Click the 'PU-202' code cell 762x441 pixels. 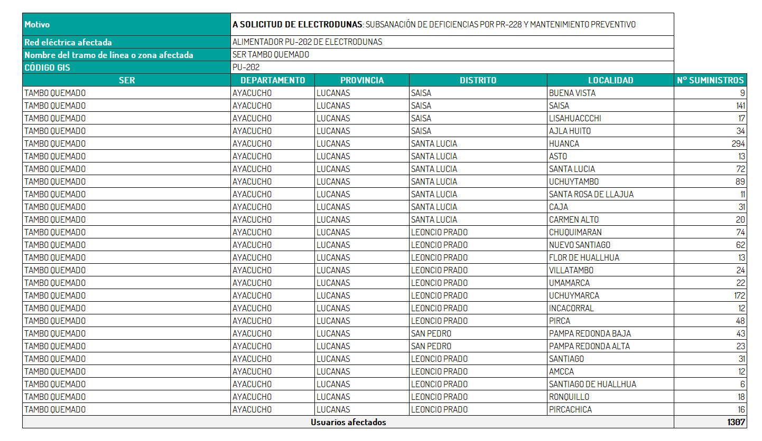pos(452,68)
